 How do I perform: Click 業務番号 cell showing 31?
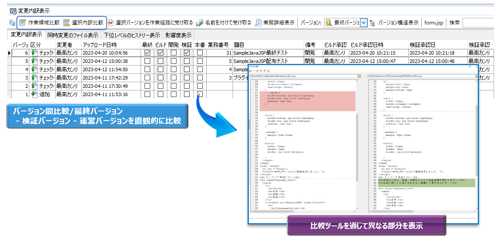click(x=219, y=53)
